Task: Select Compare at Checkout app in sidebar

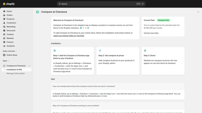Action: point(16,66)
